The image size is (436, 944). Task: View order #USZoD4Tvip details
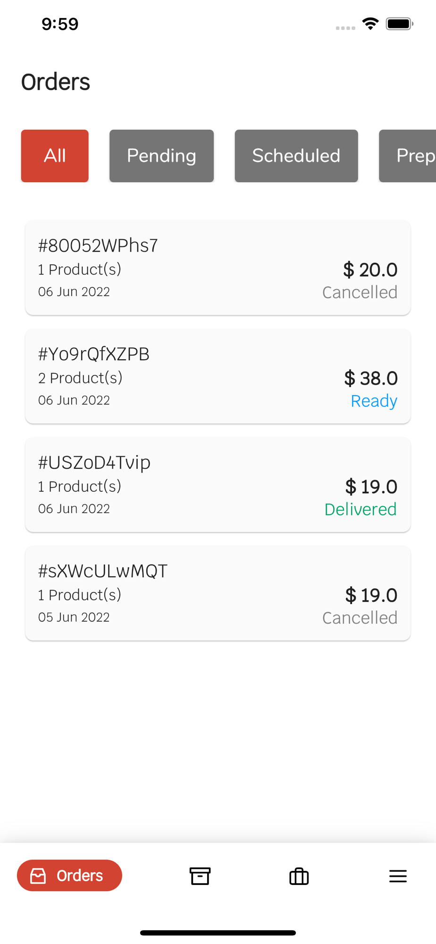pyautogui.click(x=218, y=485)
